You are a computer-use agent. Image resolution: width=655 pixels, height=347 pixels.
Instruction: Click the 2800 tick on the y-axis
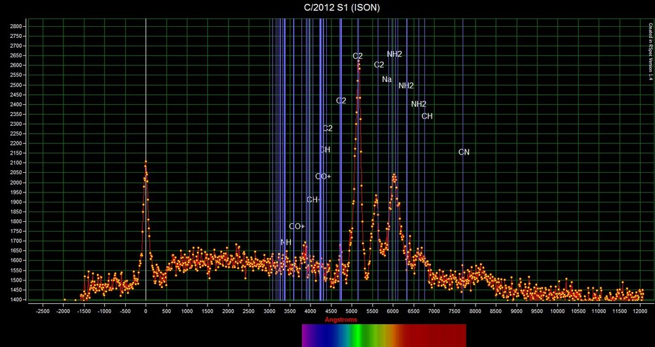[x=15, y=26]
